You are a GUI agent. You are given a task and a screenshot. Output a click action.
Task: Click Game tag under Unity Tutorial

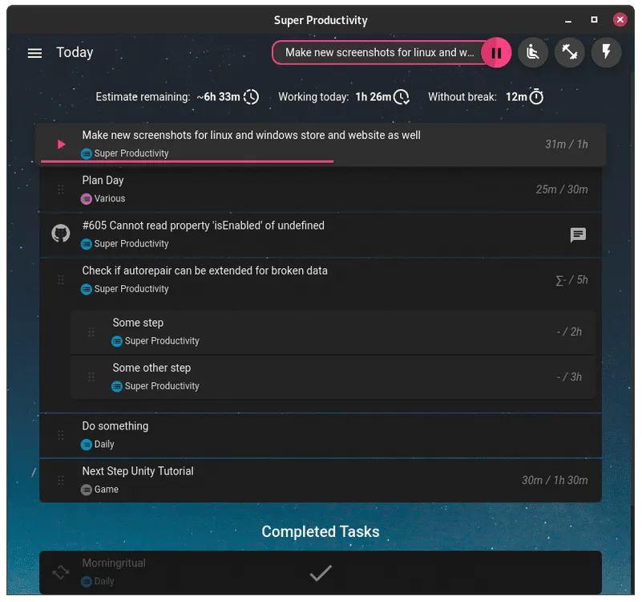[100, 490]
